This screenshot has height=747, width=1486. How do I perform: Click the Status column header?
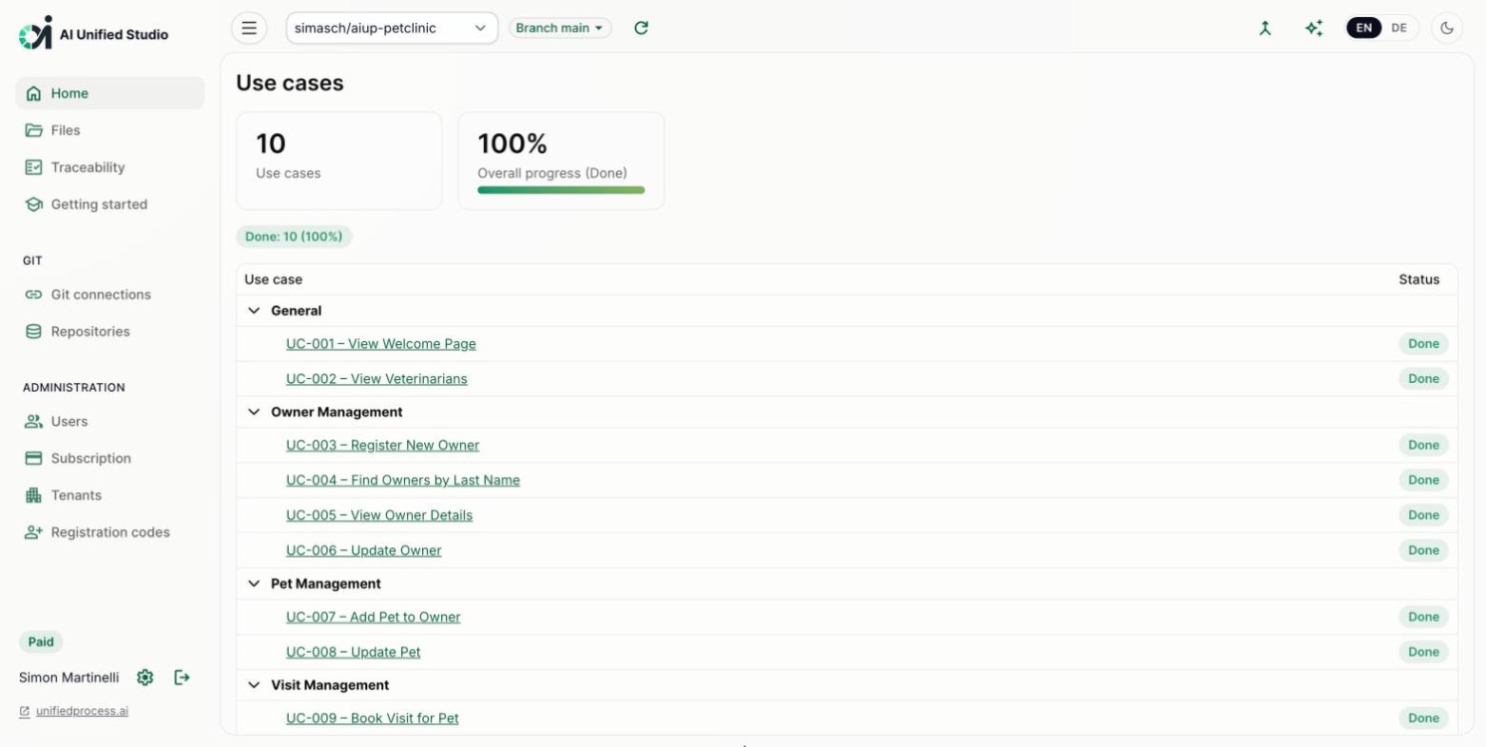pos(1418,279)
